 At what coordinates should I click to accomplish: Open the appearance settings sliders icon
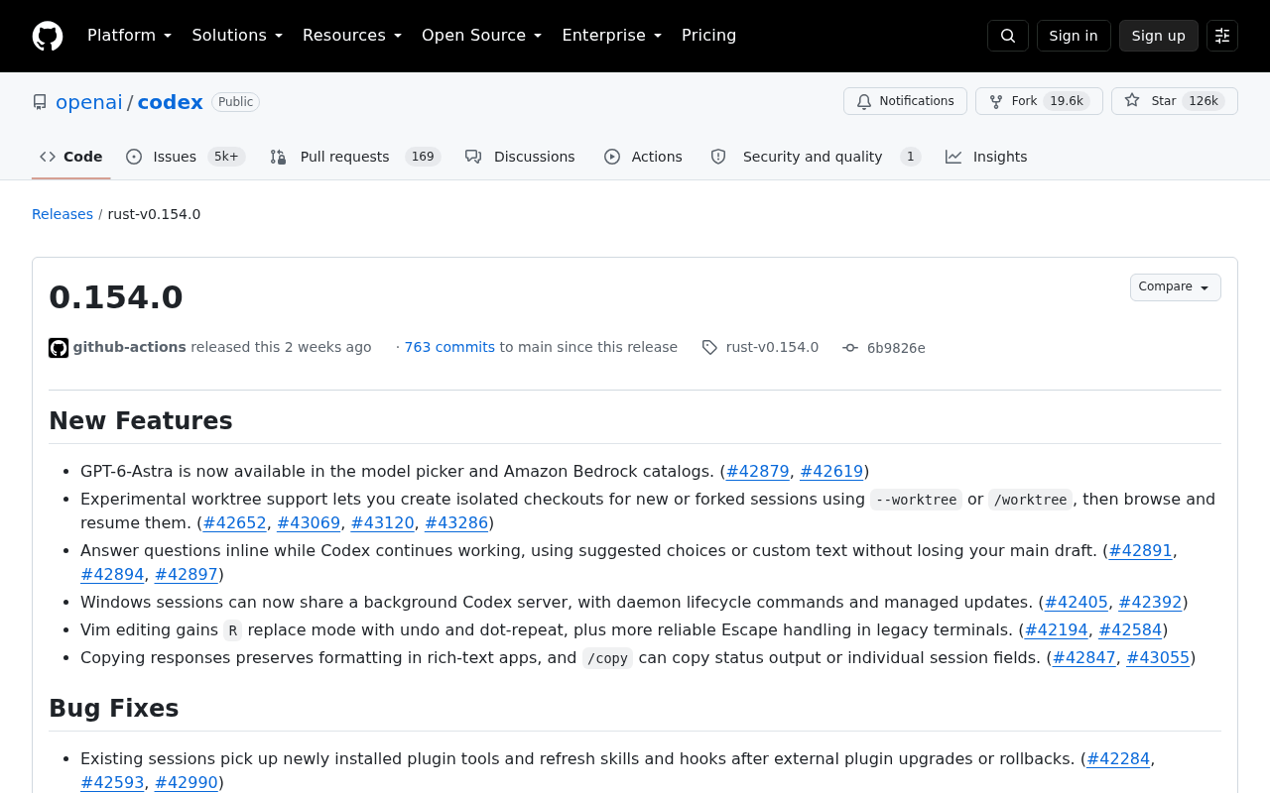[1222, 36]
